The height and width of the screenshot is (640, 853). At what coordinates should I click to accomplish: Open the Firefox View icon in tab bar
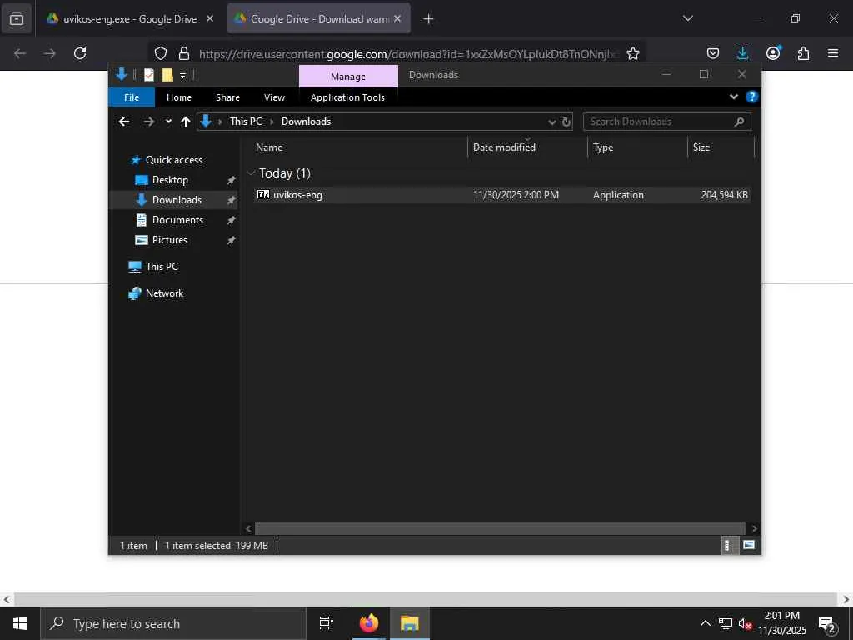point(17,18)
